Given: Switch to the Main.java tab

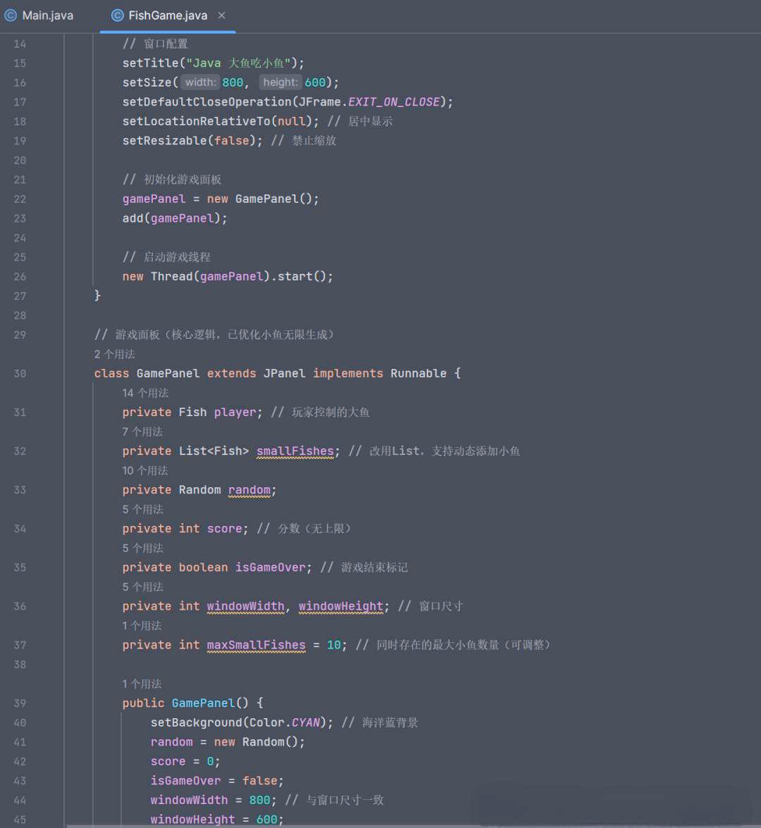Looking at the screenshot, I should point(48,15).
